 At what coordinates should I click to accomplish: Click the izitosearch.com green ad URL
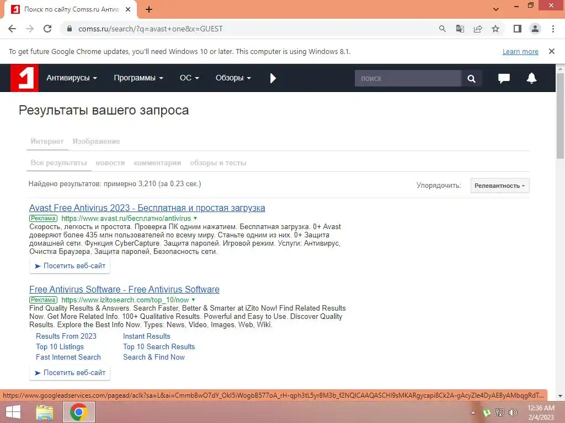(x=125, y=300)
